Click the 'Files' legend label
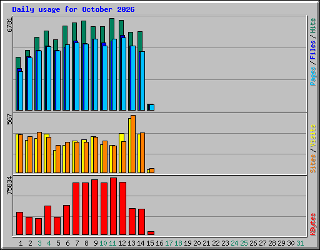 pyautogui.click(x=313, y=50)
